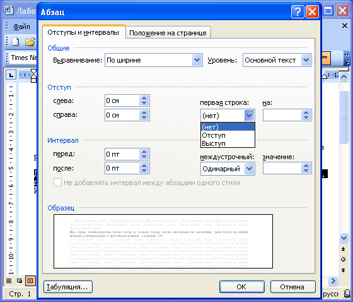Click the Табуляция... button

click(x=68, y=287)
